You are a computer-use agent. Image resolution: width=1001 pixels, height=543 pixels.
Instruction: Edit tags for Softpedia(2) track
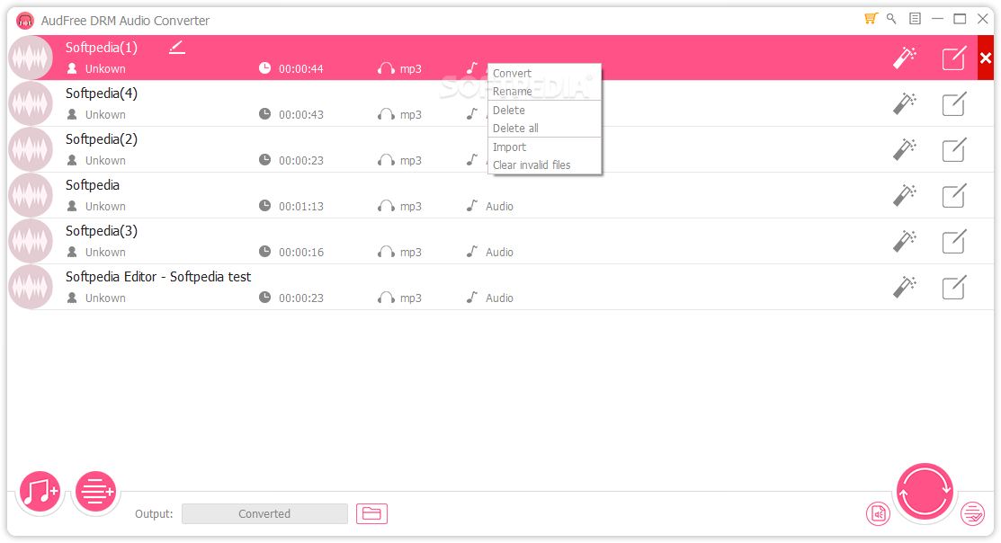point(953,150)
